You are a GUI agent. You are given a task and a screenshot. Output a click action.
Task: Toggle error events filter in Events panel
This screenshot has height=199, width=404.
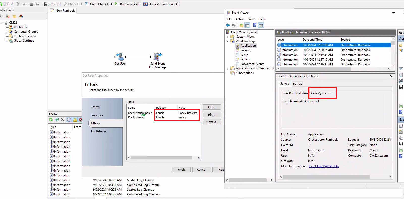(x=80, y=120)
